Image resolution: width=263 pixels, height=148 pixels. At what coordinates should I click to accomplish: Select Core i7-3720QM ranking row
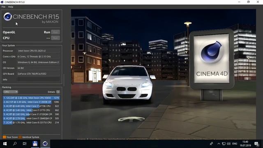(x=31, y=114)
